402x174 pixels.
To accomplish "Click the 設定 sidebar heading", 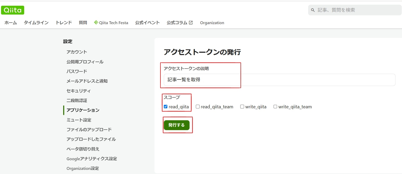I will point(68,41).
